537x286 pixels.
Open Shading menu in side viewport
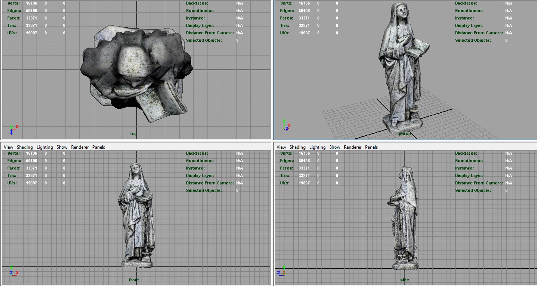(297, 147)
